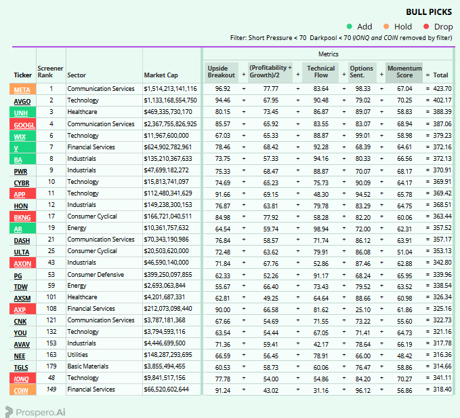Click the BULL PICKS title
Viewport: 460px width, 418px height.
(x=429, y=12)
